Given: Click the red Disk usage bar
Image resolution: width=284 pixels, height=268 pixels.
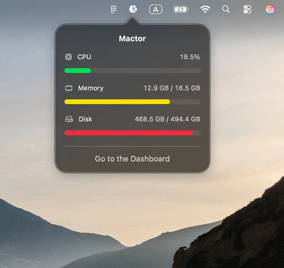Looking at the screenshot, I should point(128,133).
